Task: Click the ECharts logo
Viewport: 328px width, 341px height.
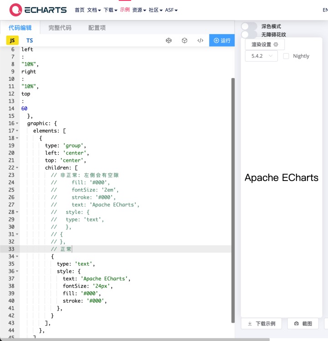Action: (x=38, y=10)
